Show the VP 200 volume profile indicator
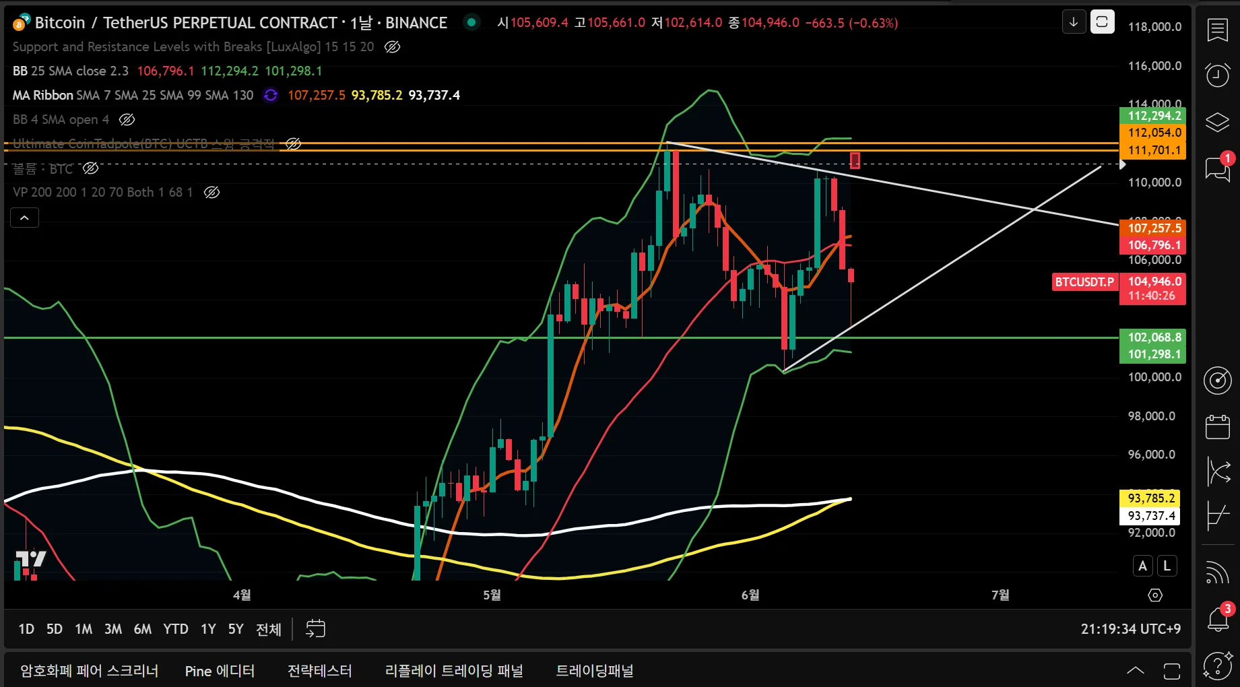 pyautogui.click(x=211, y=193)
